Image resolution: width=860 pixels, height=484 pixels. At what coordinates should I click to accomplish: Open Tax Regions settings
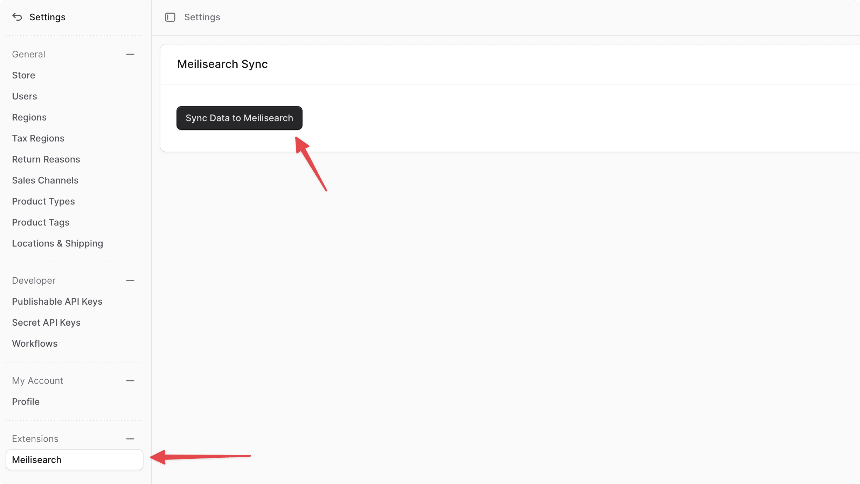[x=38, y=138]
